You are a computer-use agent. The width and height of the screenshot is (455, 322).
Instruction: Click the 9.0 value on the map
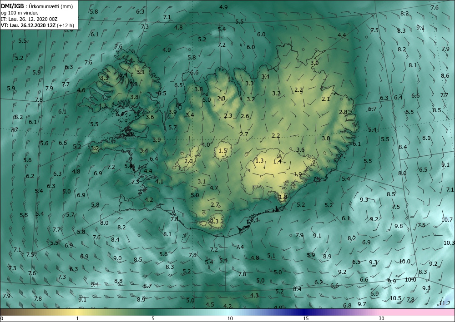tap(117, 258)
